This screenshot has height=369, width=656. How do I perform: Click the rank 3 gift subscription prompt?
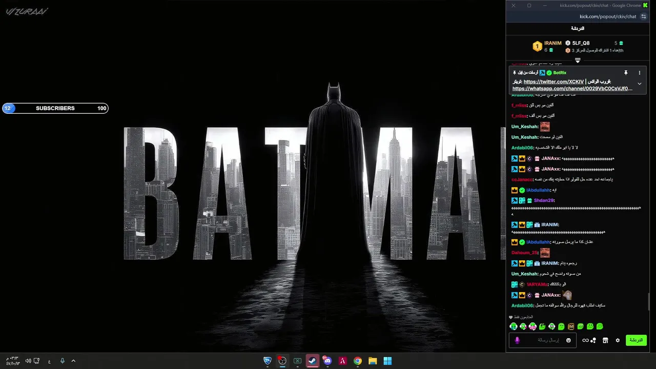coord(594,50)
